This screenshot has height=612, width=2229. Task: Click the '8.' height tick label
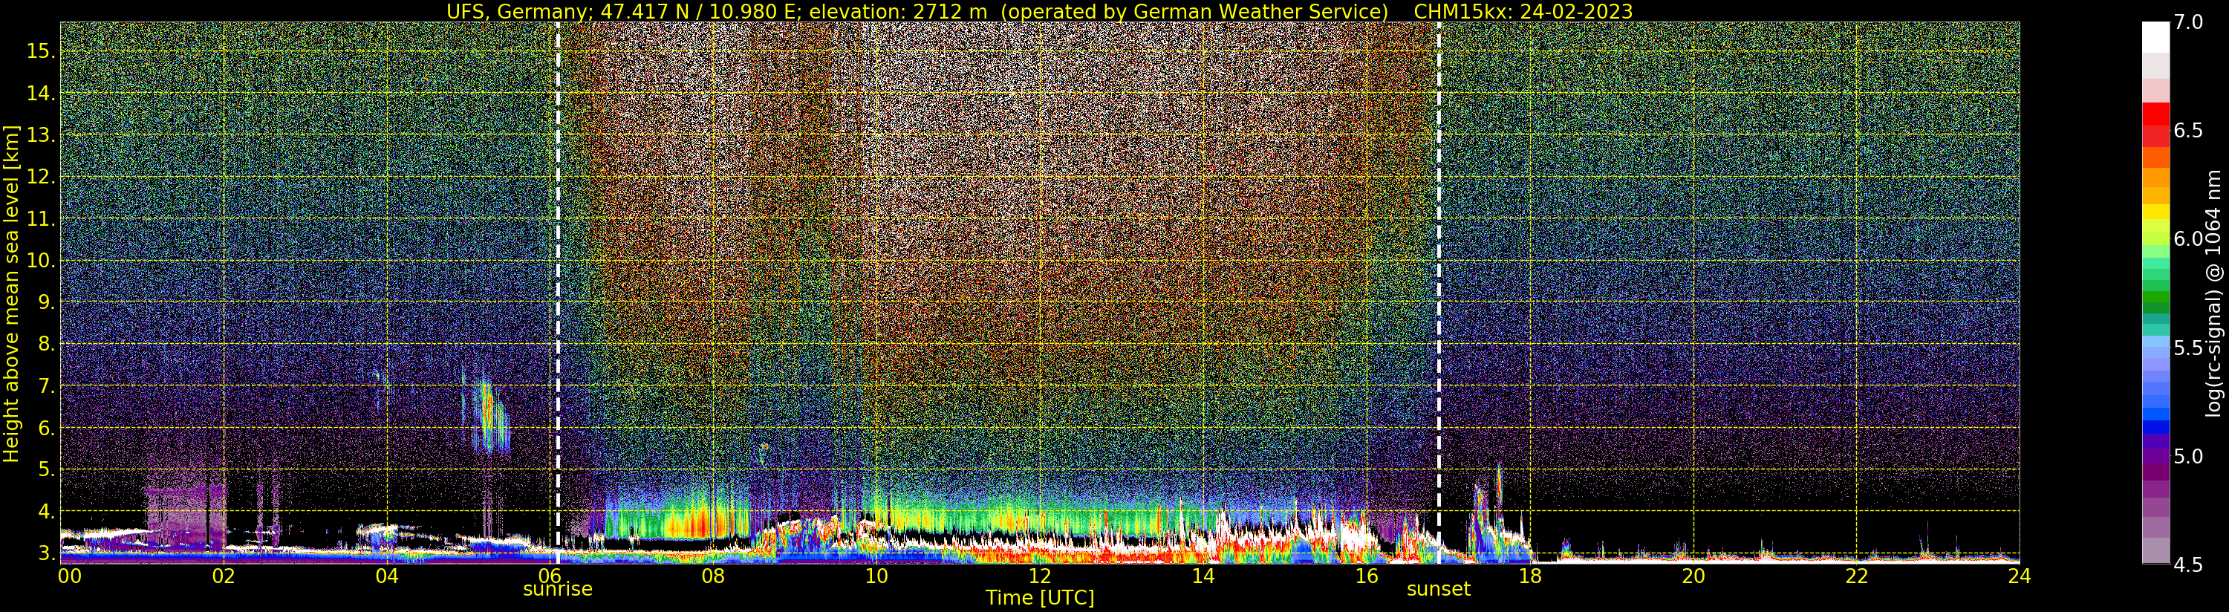point(45,344)
